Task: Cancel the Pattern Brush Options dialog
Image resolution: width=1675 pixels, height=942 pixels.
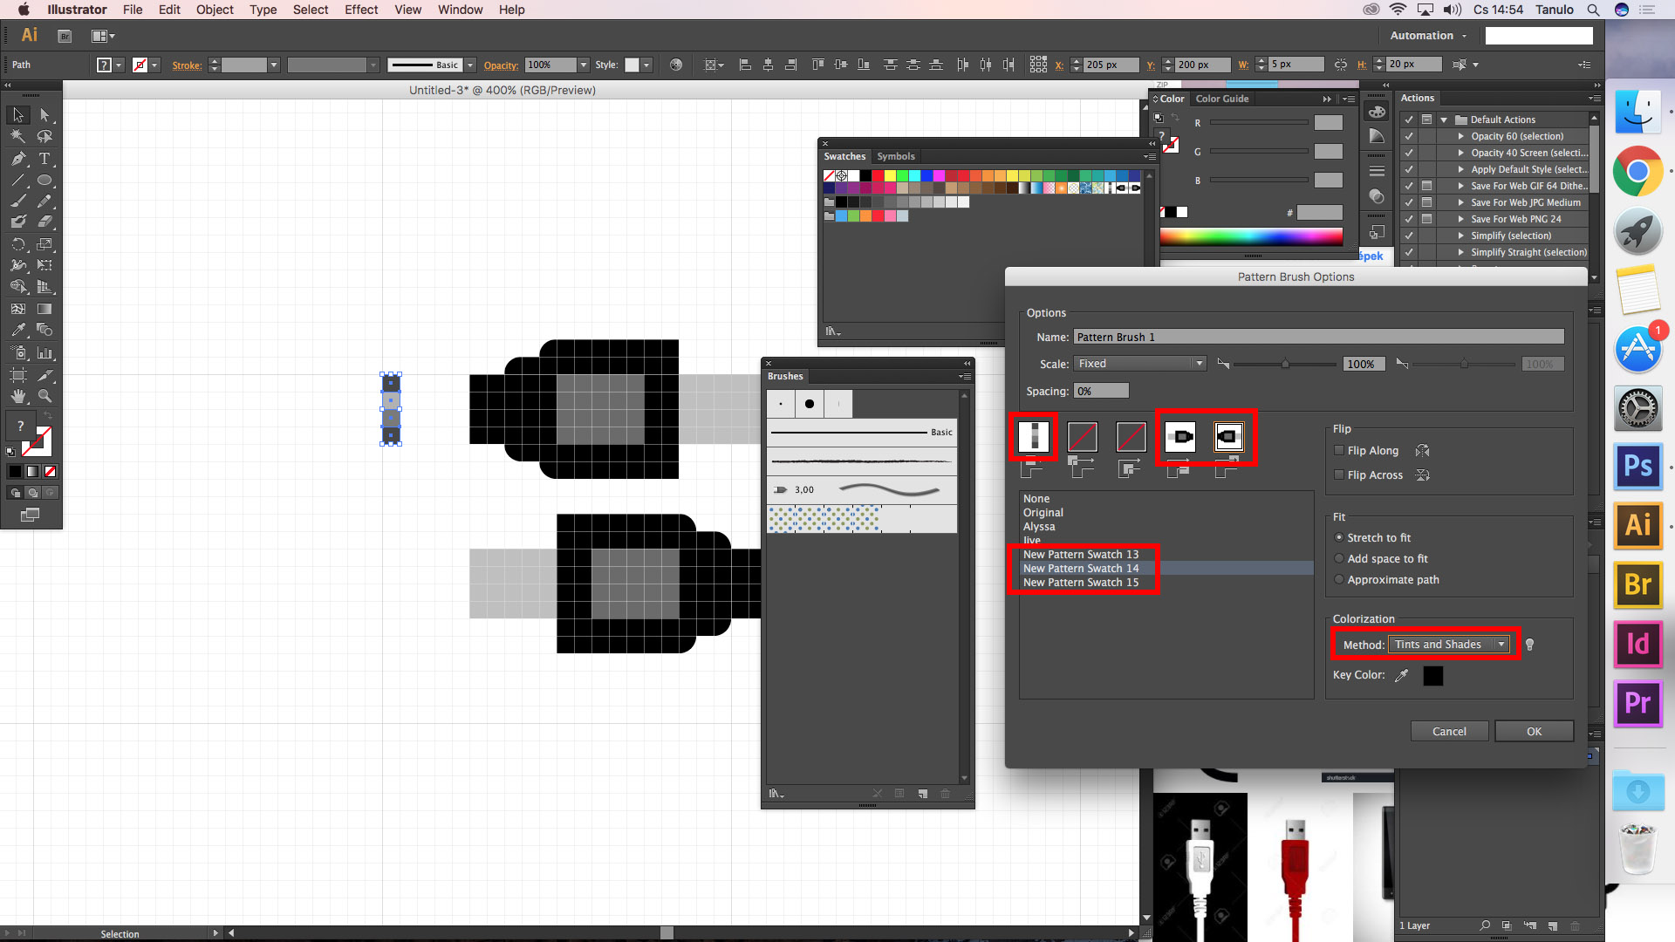Action: pos(1449,732)
